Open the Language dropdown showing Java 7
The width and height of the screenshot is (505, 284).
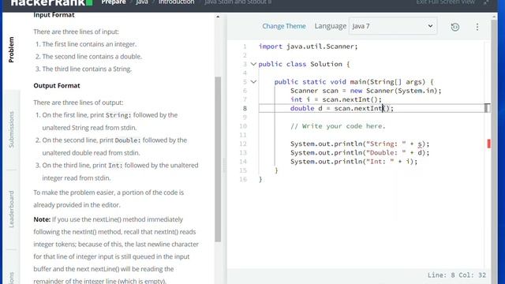pos(393,26)
